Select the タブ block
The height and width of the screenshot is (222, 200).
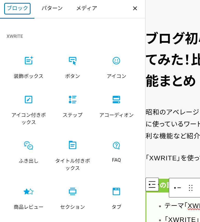tap(116, 198)
